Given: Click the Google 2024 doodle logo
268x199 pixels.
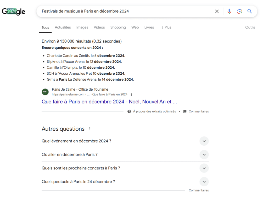Looking at the screenshot, I should pyautogui.click(x=14, y=12).
